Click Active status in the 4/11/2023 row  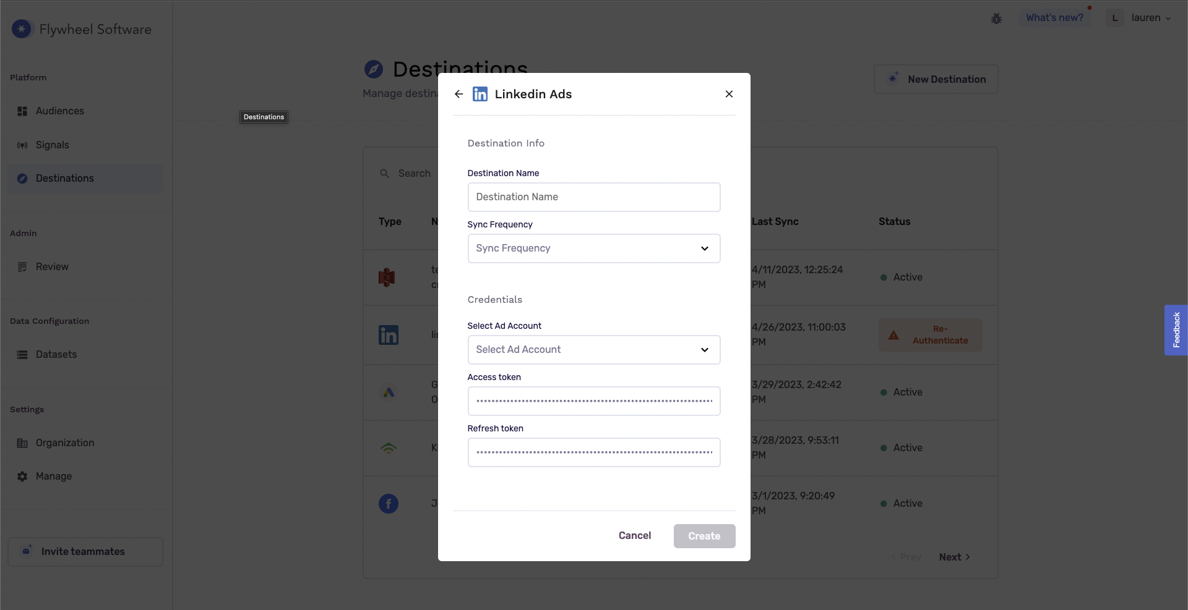point(902,277)
